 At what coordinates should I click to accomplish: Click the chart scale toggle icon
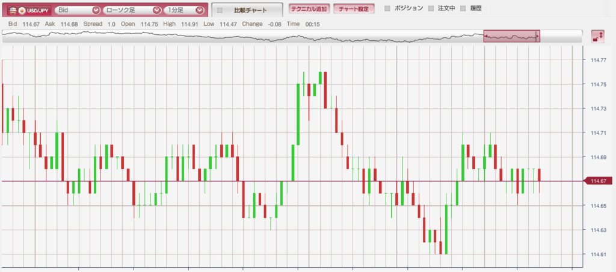coord(597,37)
